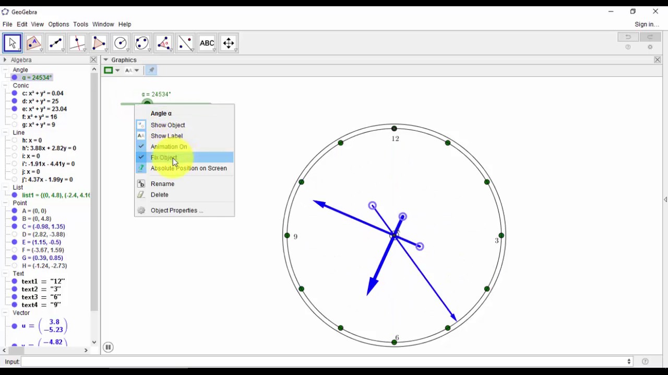Image resolution: width=668 pixels, height=375 pixels.
Task: Open the View menu
Action: (x=38, y=24)
